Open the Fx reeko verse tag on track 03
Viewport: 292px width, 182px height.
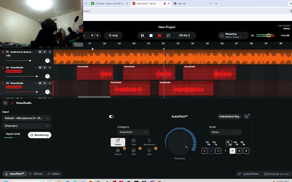(14, 87)
